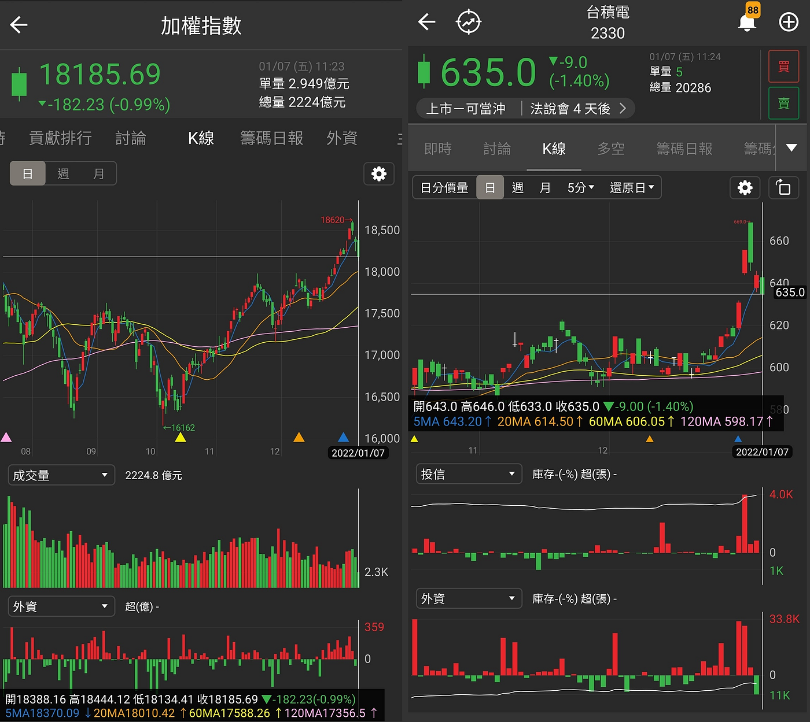Image resolution: width=810 pixels, height=722 pixels.
Task: Click the 加權指數 title
Action: click(x=201, y=25)
